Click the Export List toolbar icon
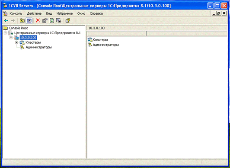 59,20
